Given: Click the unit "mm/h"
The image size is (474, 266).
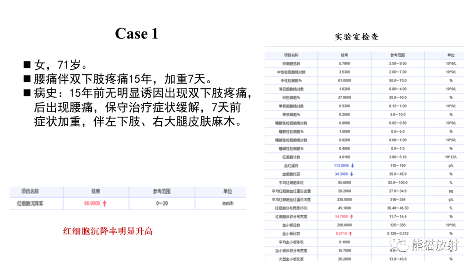Looking at the screenshot, I should [x=228, y=203].
